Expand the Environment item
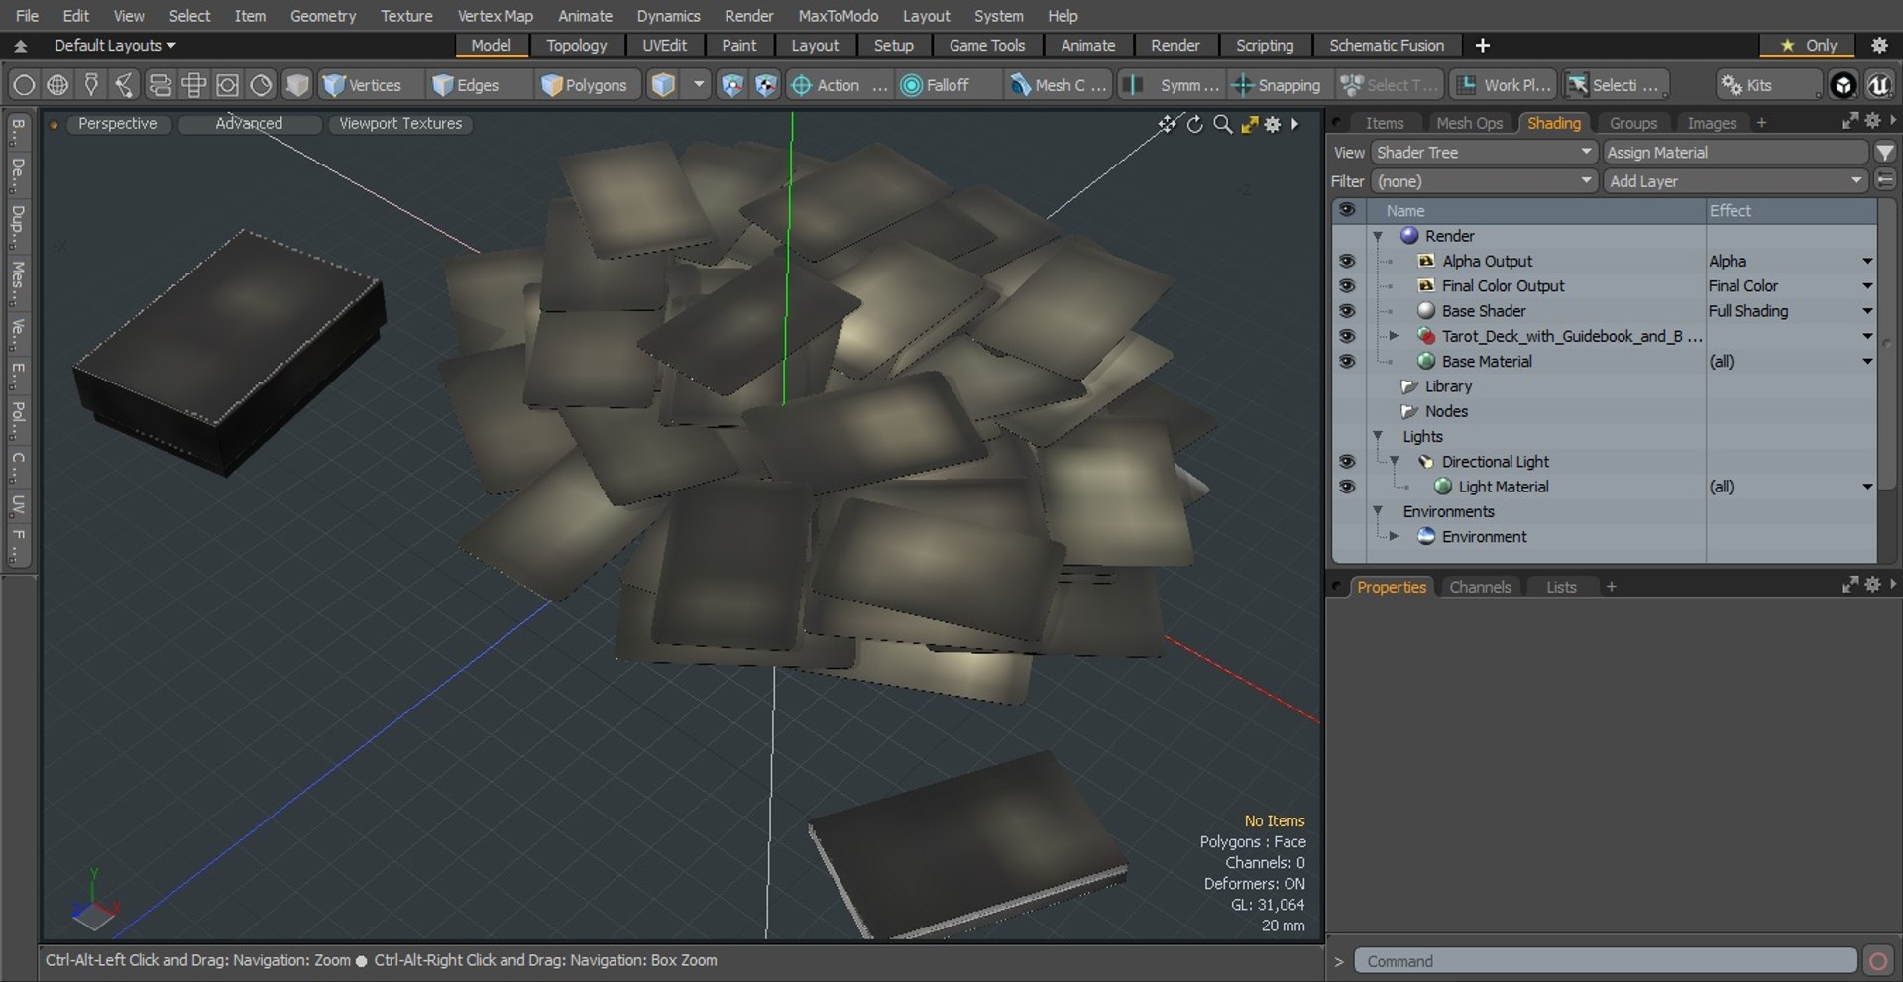 click(x=1394, y=536)
